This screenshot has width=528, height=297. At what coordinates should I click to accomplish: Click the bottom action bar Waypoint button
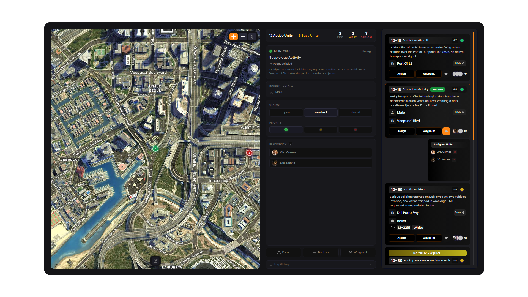tap(358, 252)
